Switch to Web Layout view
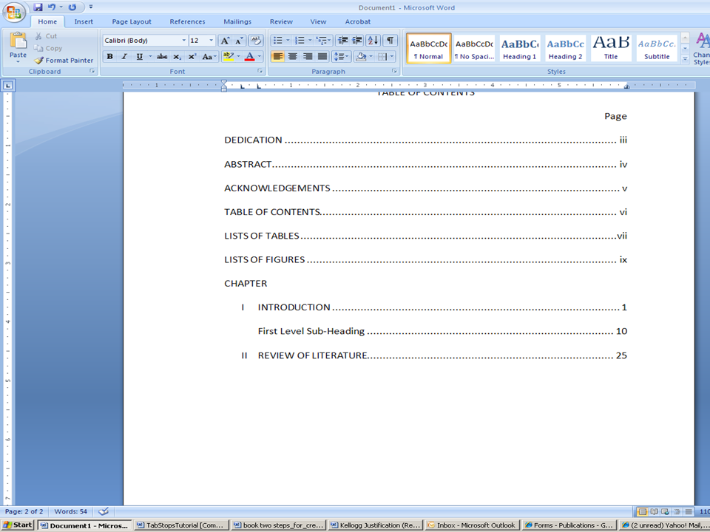This screenshot has width=710, height=532. pos(665,512)
